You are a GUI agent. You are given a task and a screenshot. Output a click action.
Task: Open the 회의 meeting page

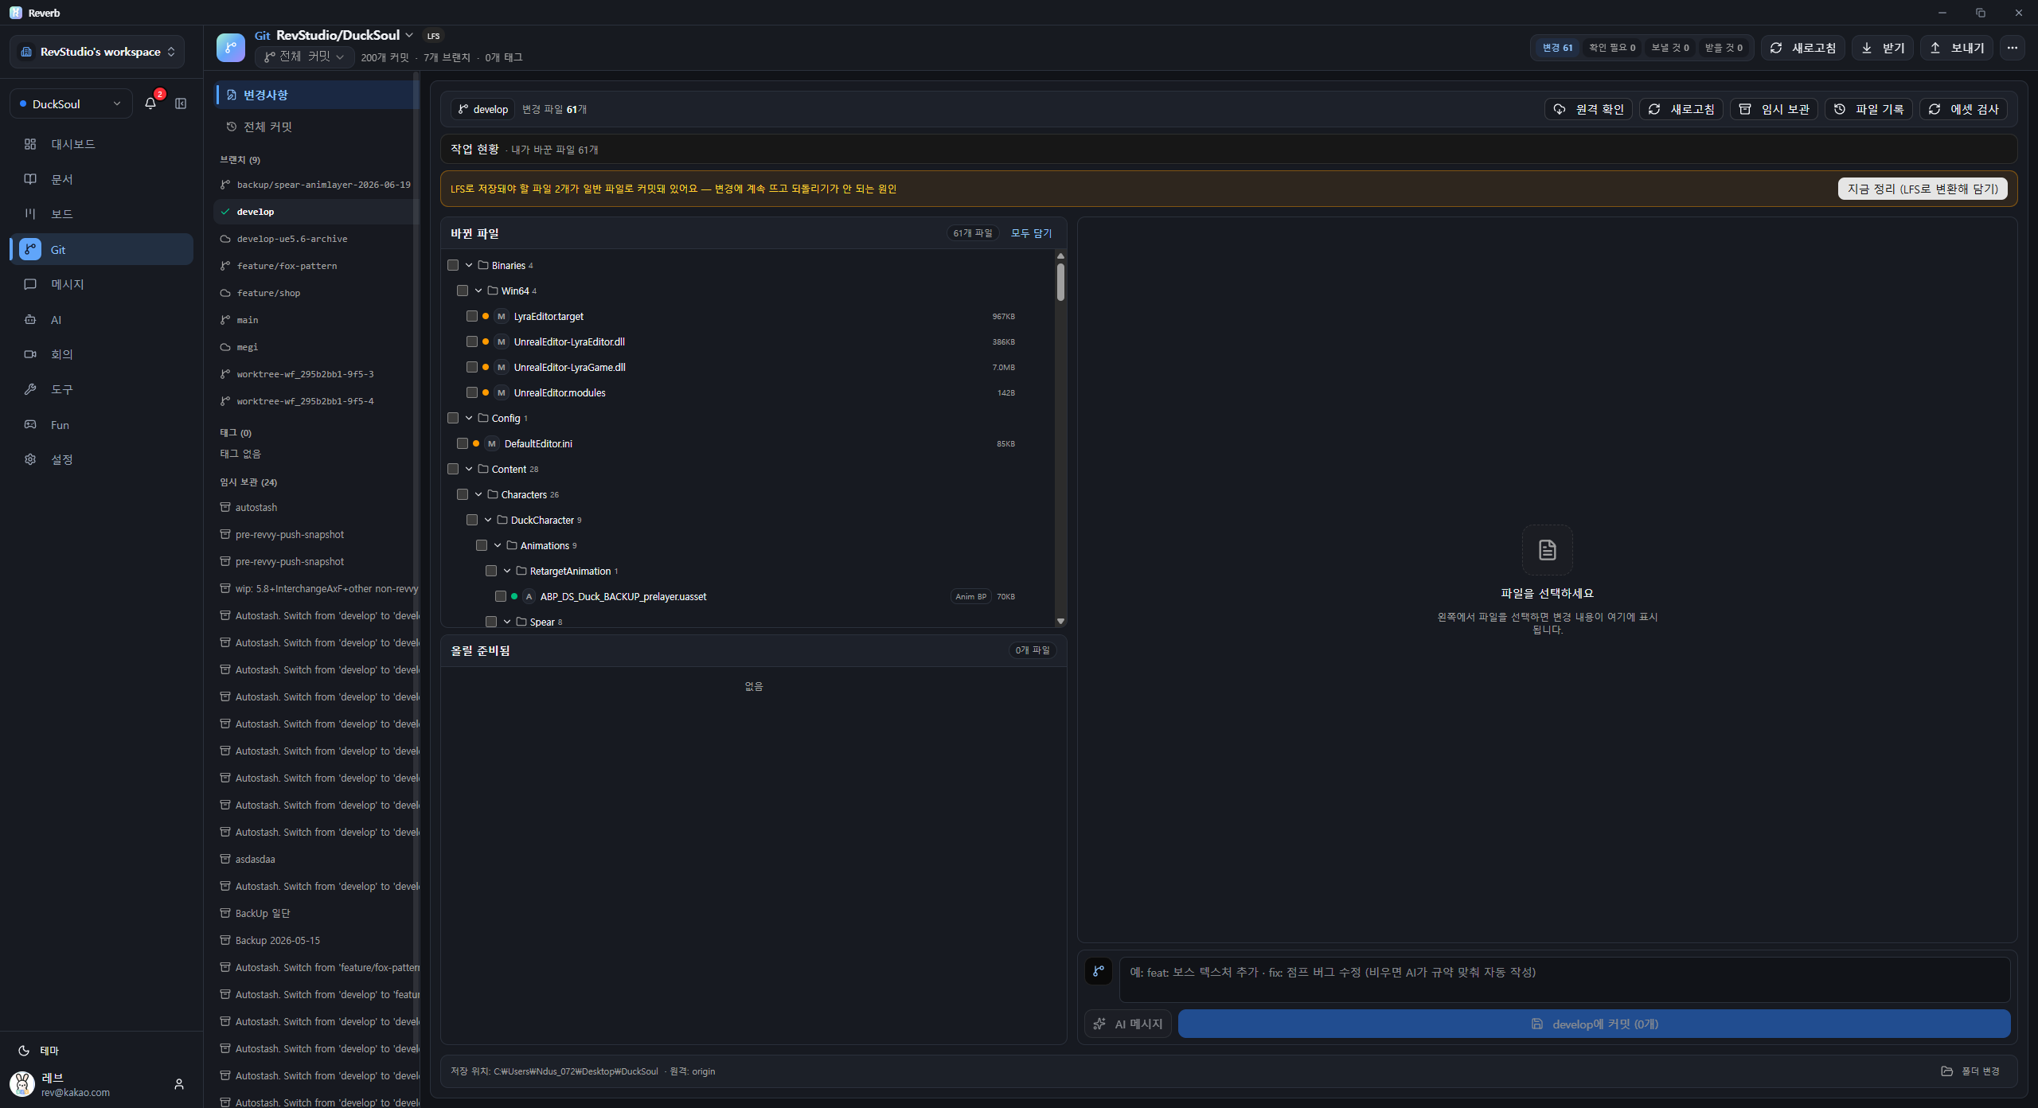pyautogui.click(x=102, y=354)
